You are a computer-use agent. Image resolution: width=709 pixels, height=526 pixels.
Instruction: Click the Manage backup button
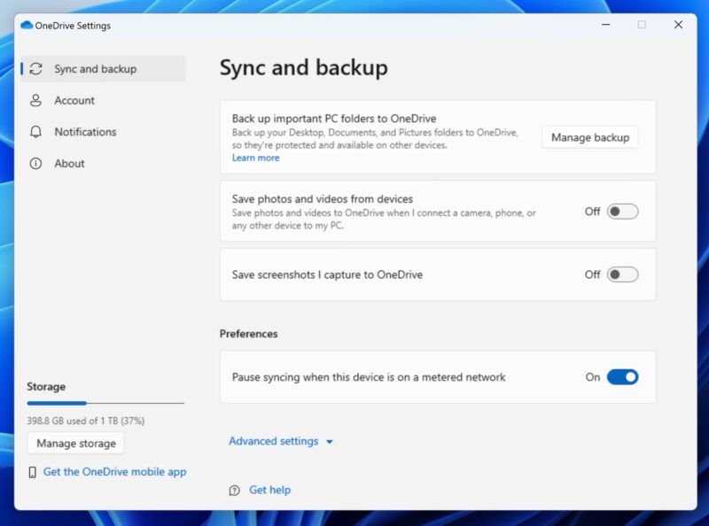pyautogui.click(x=589, y=137)
